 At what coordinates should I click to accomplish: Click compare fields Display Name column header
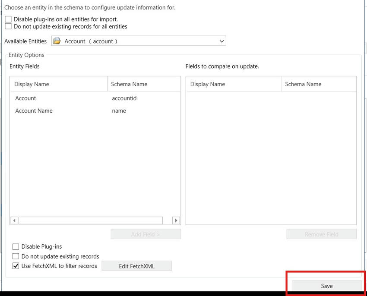pos(234,84)
